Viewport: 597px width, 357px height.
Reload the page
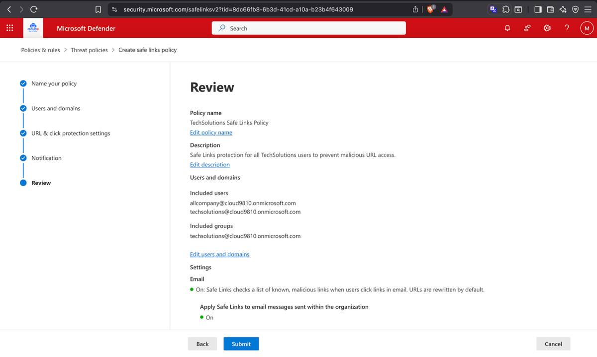tap(34, 9)
